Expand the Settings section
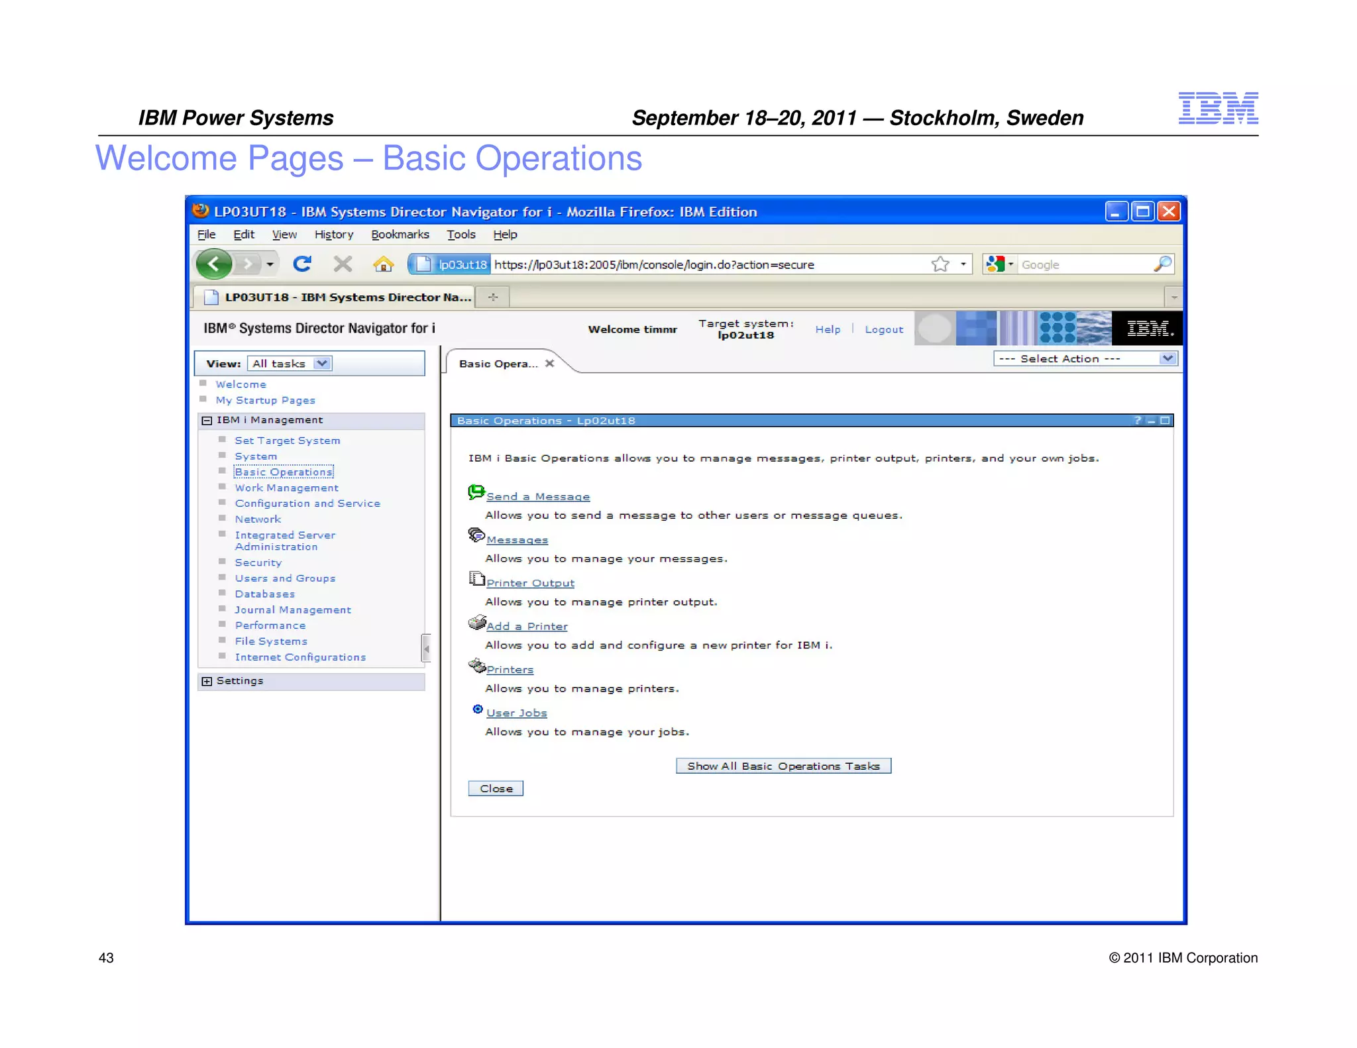Screen dimensions: 1357x1048 coord(207,682)
